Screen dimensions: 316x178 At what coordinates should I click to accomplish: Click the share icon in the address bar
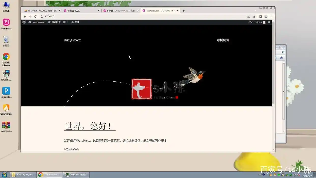pos(249,16)
